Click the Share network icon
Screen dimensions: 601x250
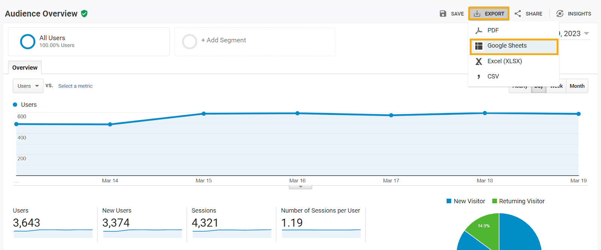518,13
